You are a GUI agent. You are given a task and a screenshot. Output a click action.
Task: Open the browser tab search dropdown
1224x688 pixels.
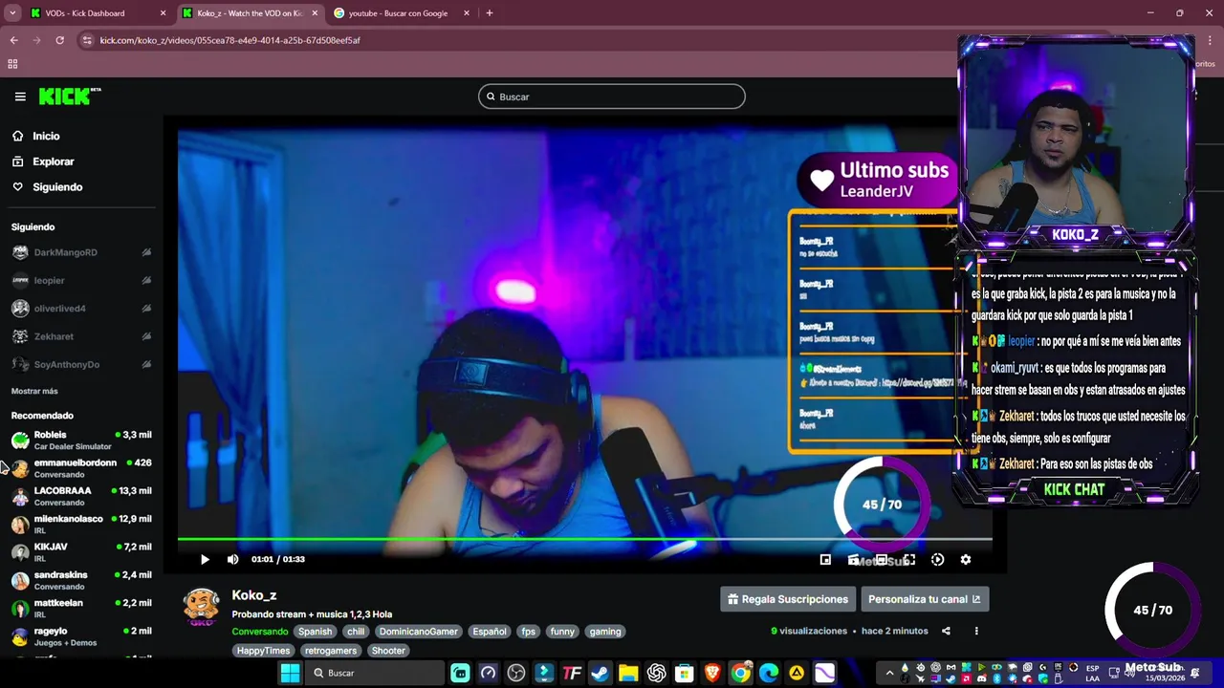pos(12,13)
